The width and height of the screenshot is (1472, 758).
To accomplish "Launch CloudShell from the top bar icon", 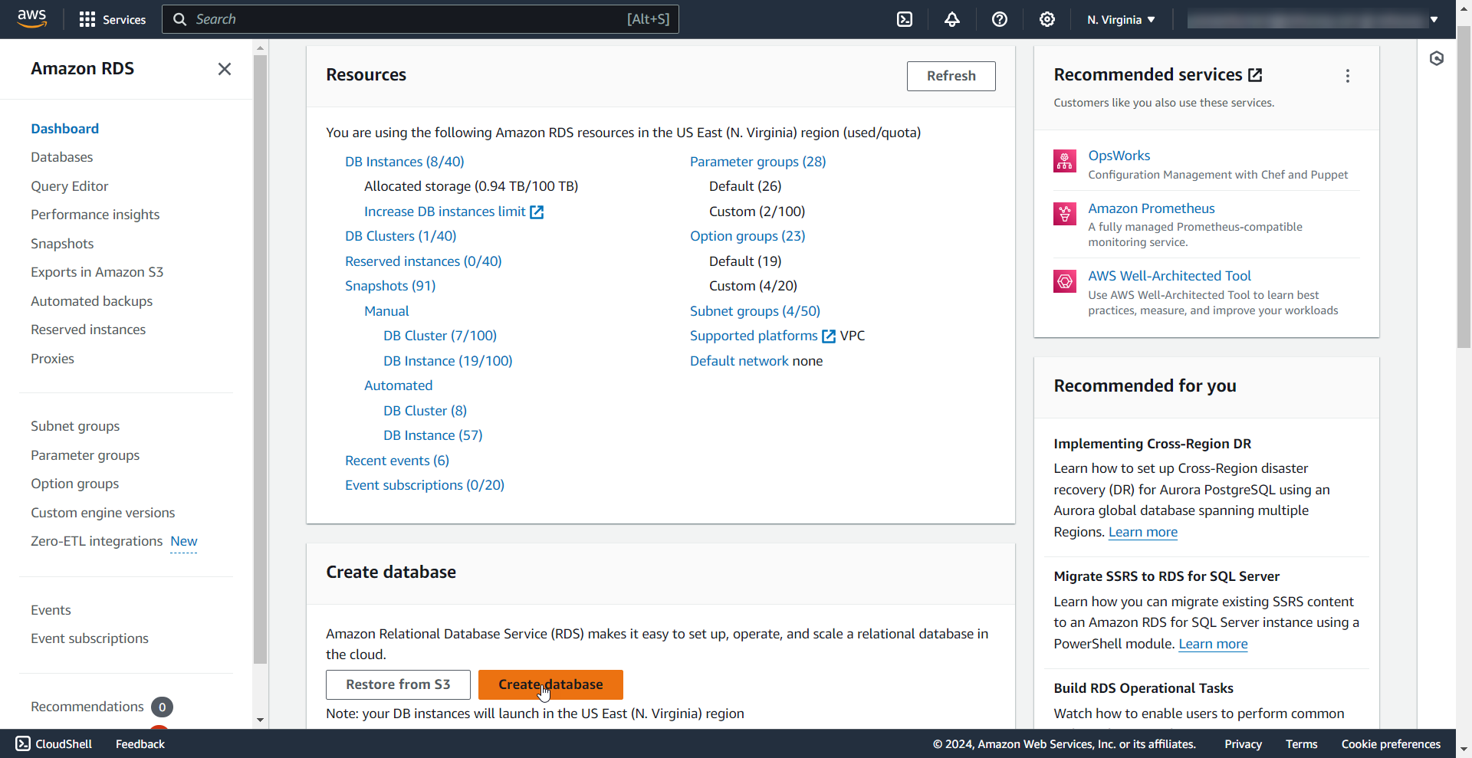I will click(x=905, y=19).
